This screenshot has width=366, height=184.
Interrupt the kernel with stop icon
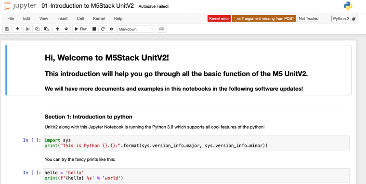(x=94, y=29)
